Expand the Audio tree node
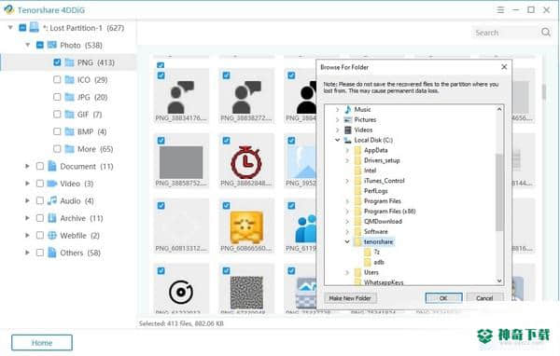 [27, 200]
